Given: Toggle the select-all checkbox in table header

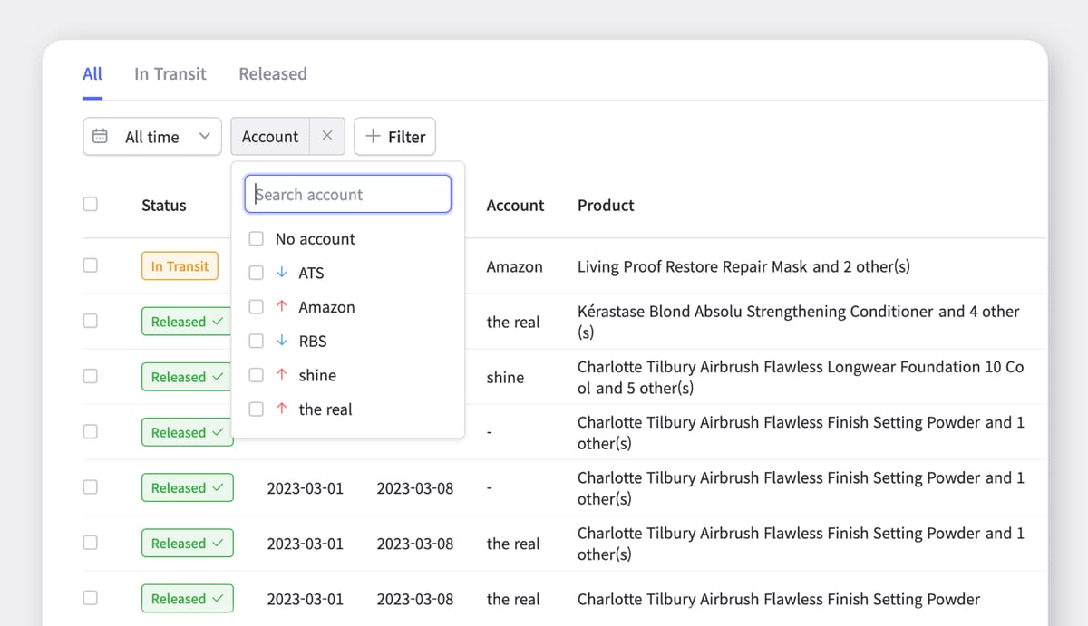Looking at the screenshot, I should click(91, 205).
